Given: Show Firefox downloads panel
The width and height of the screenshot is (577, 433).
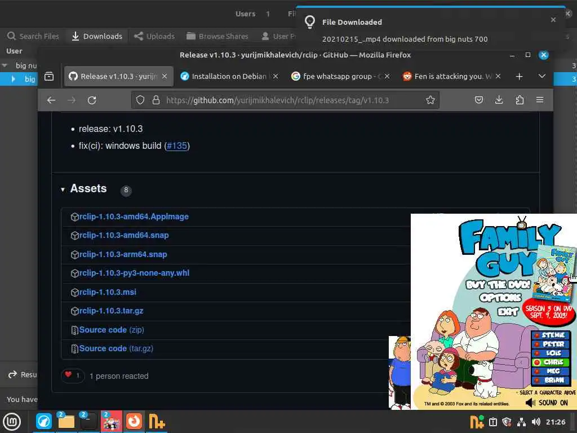Looking at the screenshot, I should click(x=499, y=100).
